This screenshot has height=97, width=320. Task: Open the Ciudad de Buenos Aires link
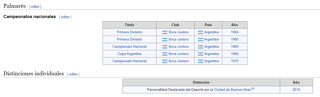pyautogui.click(x=232, y=90)
